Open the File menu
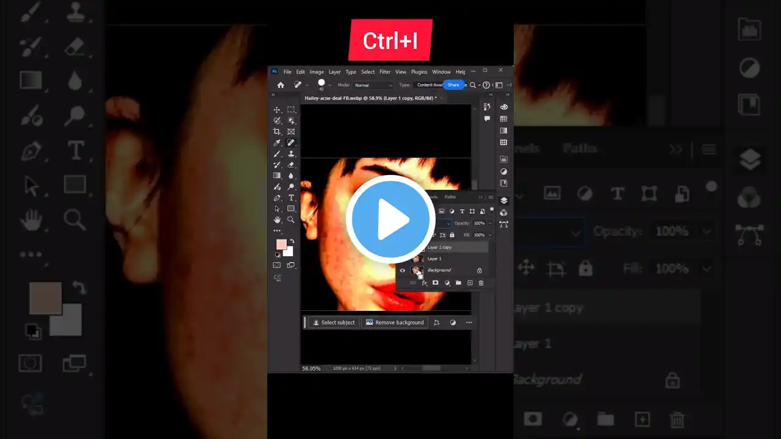Image resolution: width=781 pixels, height=439 pixels. tap(287, 72)
